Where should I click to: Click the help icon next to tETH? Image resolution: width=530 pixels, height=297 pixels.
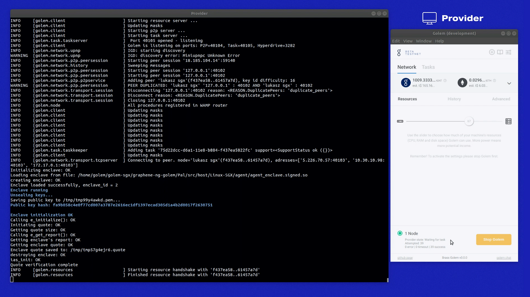(494, 80)
